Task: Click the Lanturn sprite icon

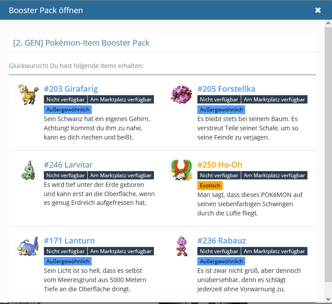Action: point(28,246)
